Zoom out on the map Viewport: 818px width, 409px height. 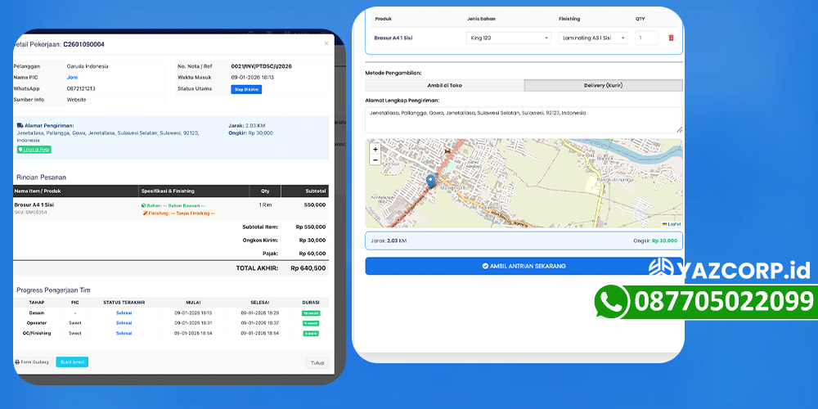pyautogui.click(x=375, y=160)
